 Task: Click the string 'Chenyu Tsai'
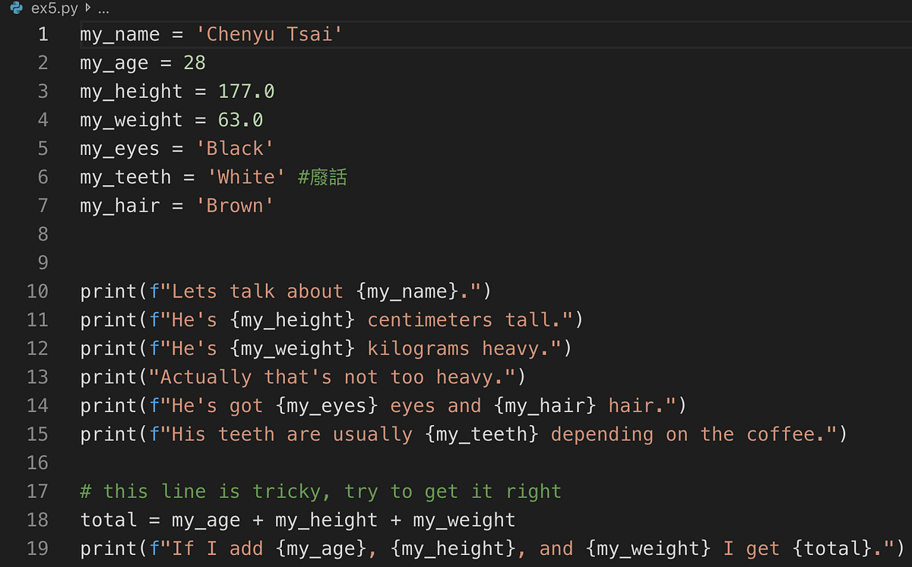(268, 33)
